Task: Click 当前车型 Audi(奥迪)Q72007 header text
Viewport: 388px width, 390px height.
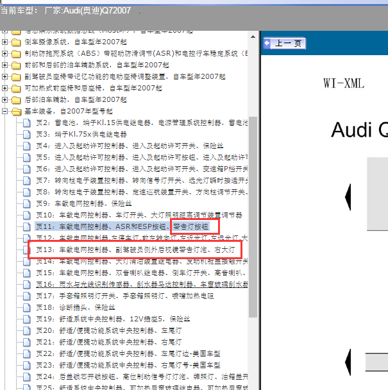Action: click(x=65, y=11)
